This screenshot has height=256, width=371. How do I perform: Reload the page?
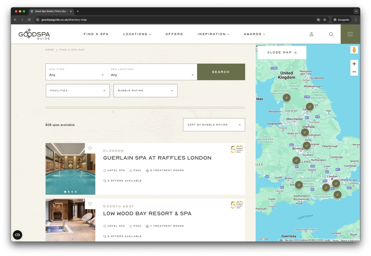[x=29, y=20]
